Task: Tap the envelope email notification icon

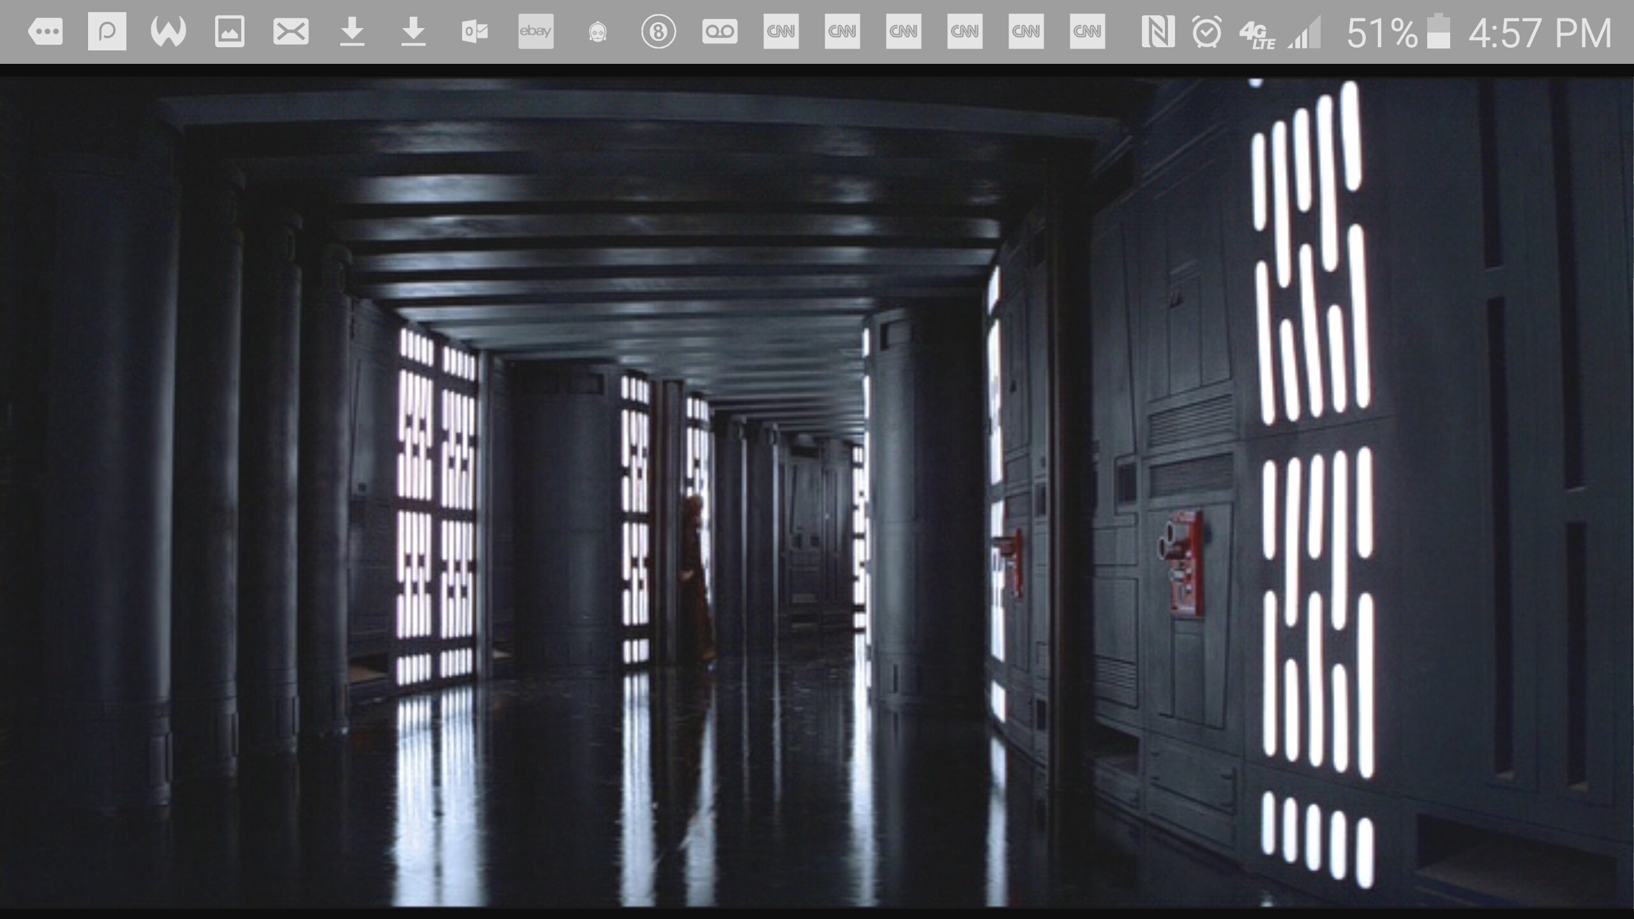Action: pos(290,31)
